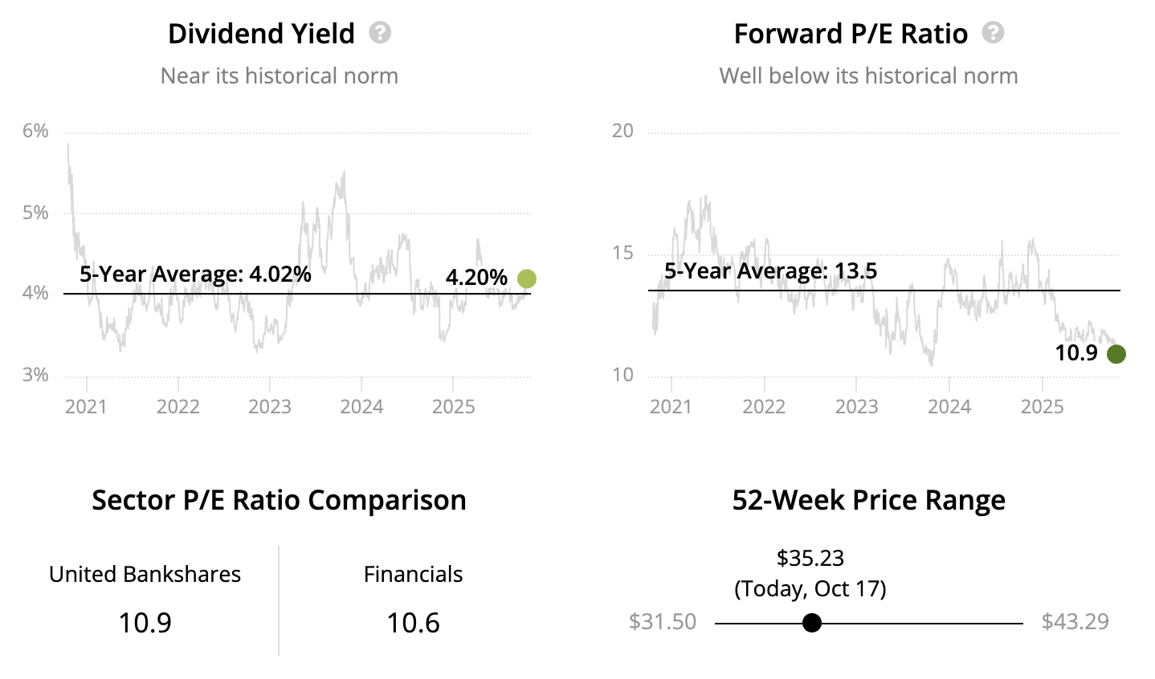1155x679 pixels.
Task: Click the black 52-week price range marker
Action: [812, 623]
